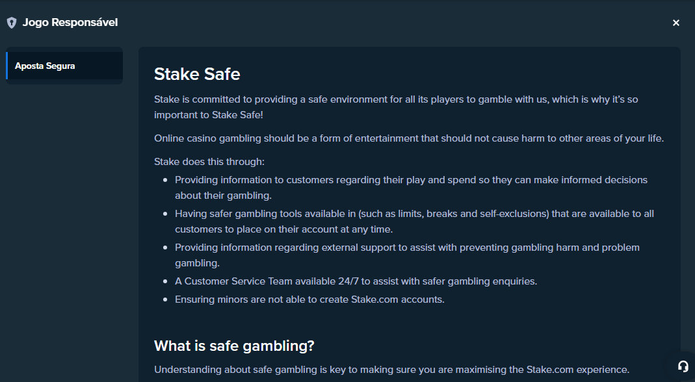Click the 'Stake.com experience' text at bottom
Image resolution: width=695 pixels, height=382 pixels.
click(577, 370)
